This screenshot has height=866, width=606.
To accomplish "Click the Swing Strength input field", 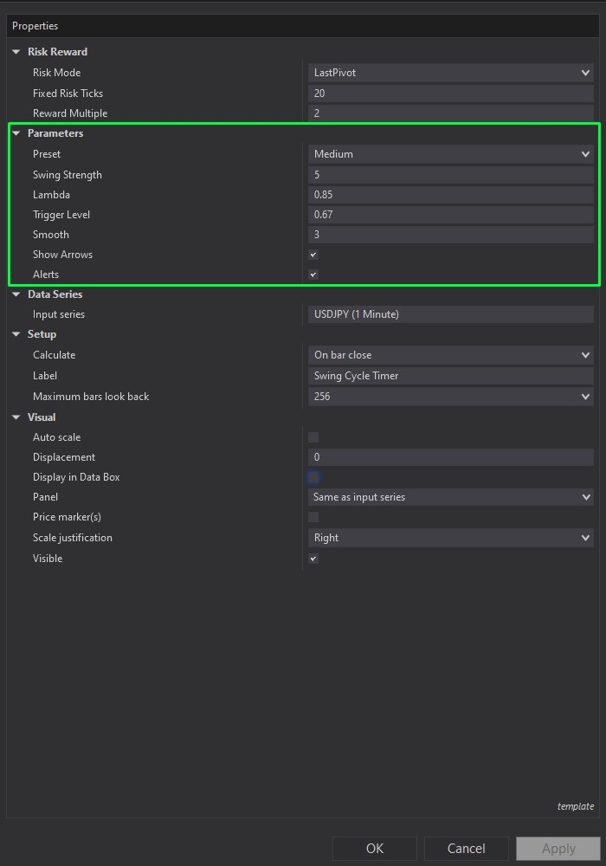I will click(x=450, y=175).
